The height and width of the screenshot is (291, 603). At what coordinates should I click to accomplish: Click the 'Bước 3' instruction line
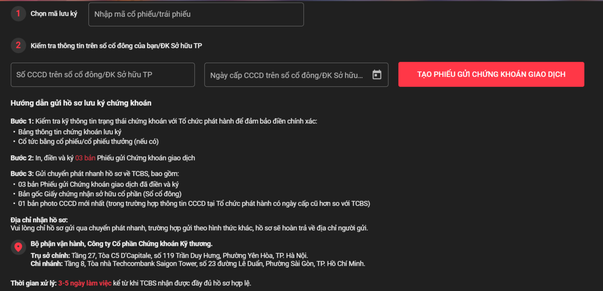click(95, 173)
